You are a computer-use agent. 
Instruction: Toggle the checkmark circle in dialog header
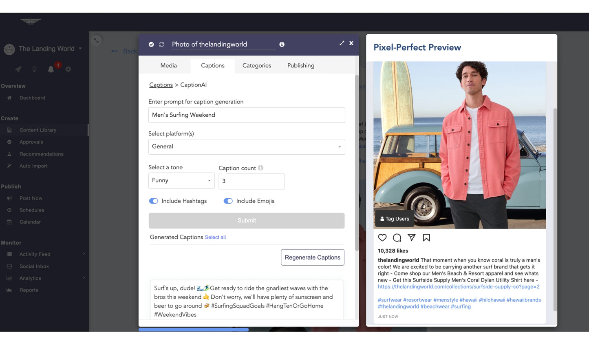[x=151, y=44]
